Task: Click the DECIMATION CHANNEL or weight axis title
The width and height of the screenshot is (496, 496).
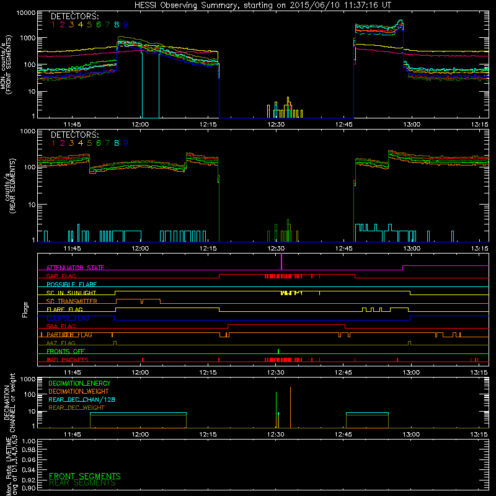Action: pyautogui.click(x=9, y=402)
